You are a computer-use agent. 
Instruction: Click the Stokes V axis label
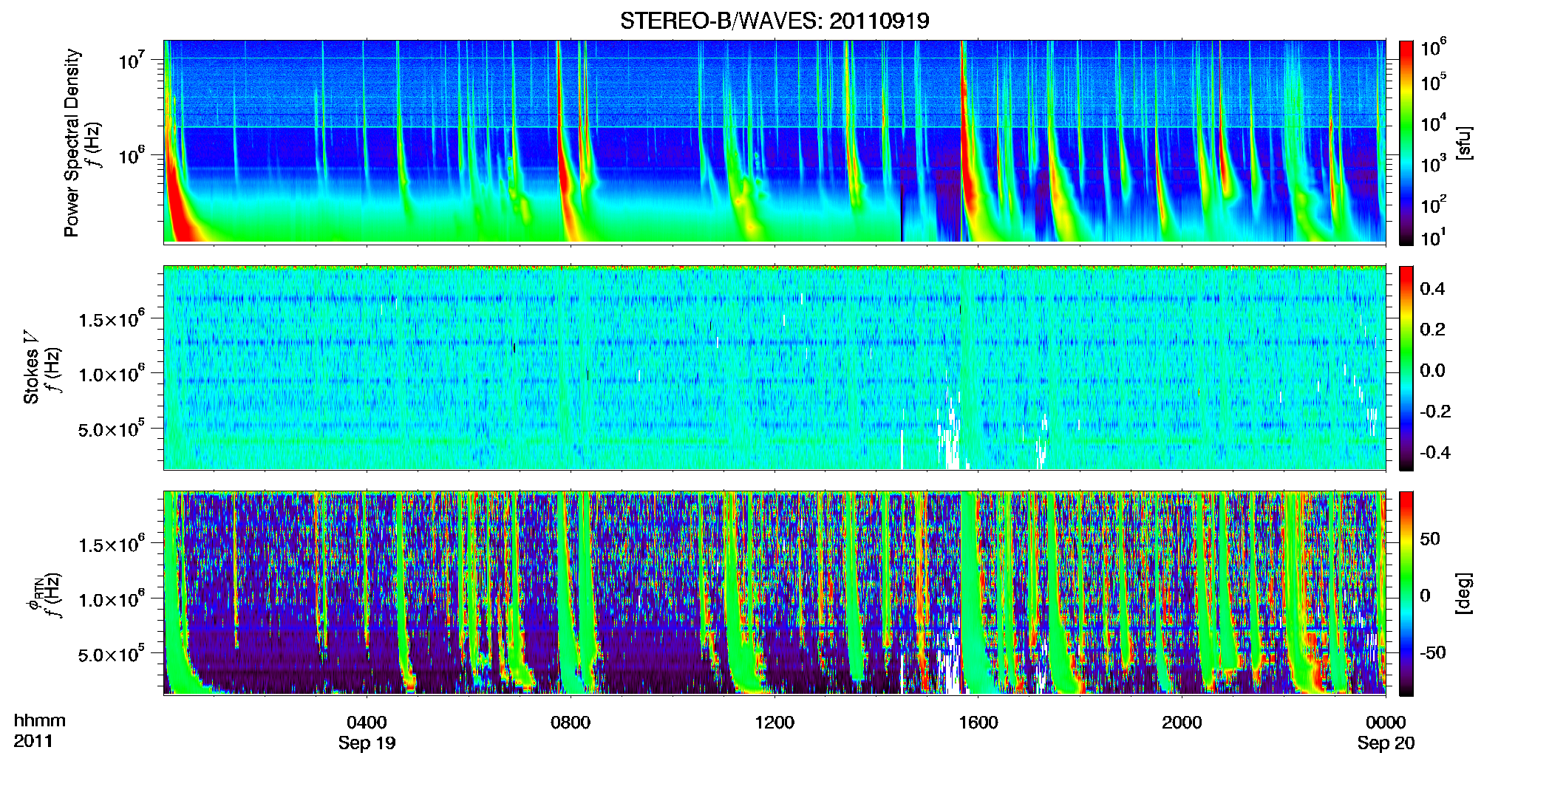pos(32,368)
